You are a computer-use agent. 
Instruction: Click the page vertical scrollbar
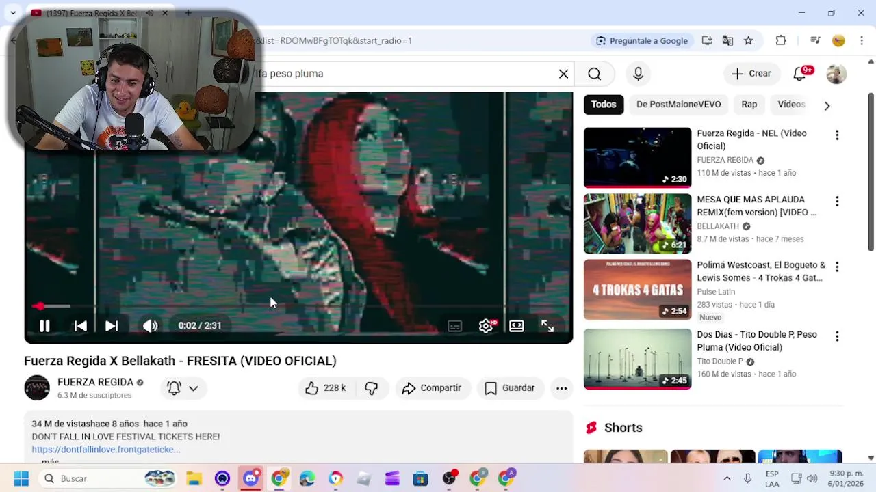point(871,172)
